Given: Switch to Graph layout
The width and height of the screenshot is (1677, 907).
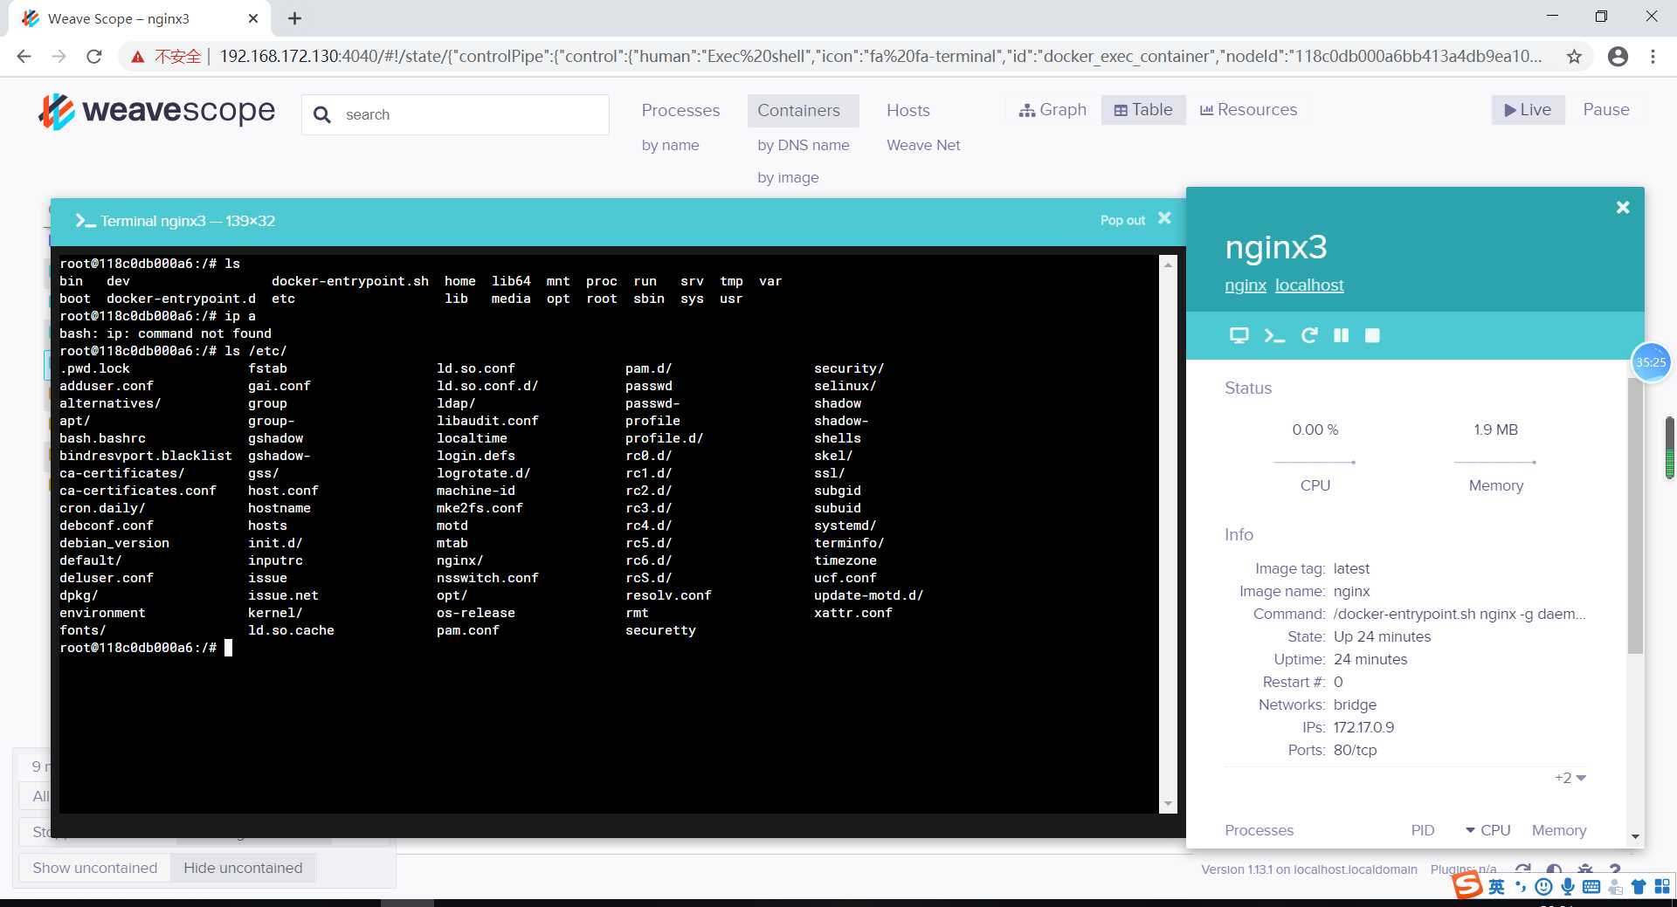Looking at the screenshot, I should (x=1052, y=109).
